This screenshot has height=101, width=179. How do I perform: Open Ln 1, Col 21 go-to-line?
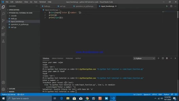(137, 95)
